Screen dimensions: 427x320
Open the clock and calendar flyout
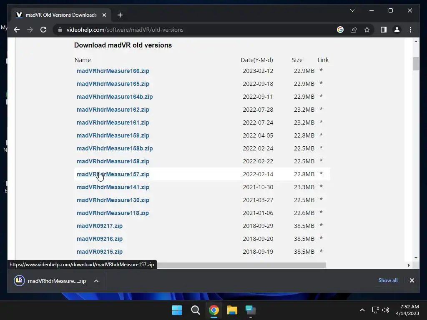[x=407, y=310]
